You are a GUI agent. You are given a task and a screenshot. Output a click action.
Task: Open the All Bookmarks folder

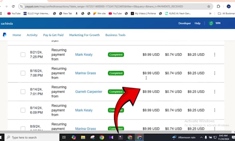(226, 13)
